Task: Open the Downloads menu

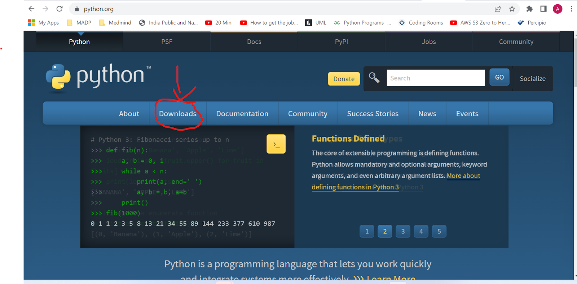Action: (x=178, y=113)
